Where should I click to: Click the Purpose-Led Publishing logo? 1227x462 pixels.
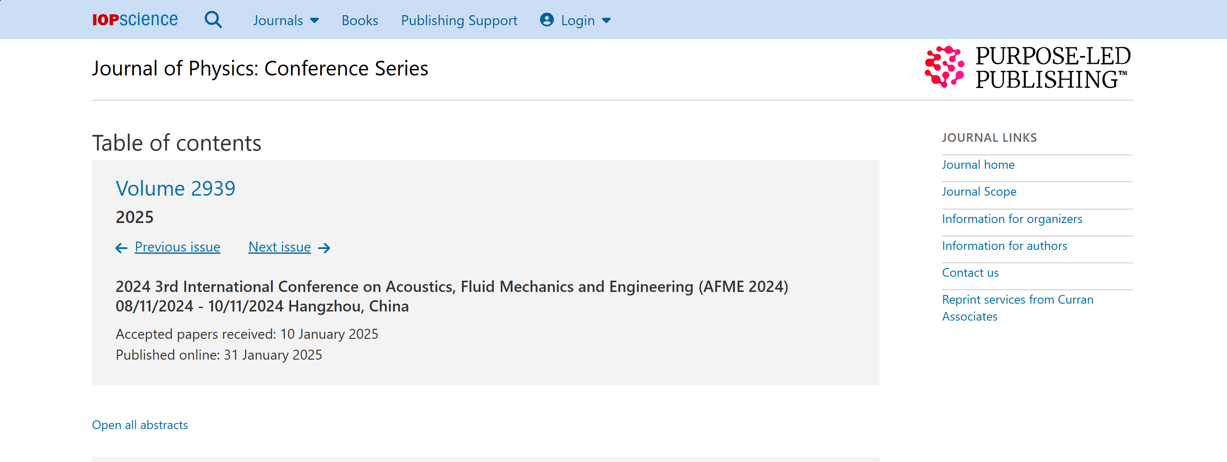pyautogui.click(x=1027, y=68)
